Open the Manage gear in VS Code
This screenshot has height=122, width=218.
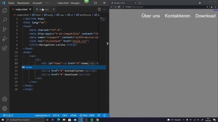click(x=4, y=108)
